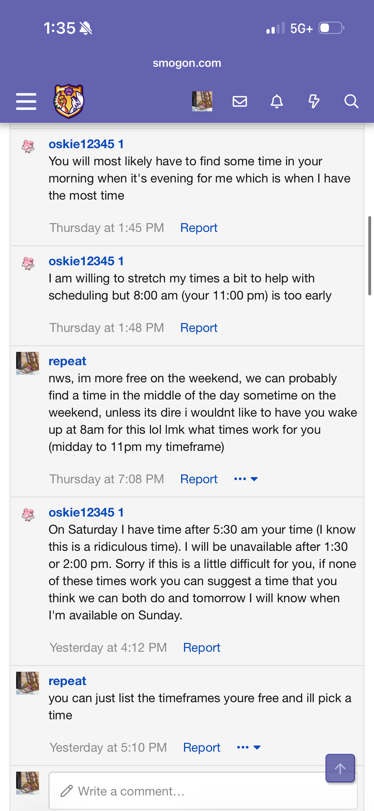Screen dimensions: 374x811
Task: Open the alerts bell icon
Action: pos(277,102)
